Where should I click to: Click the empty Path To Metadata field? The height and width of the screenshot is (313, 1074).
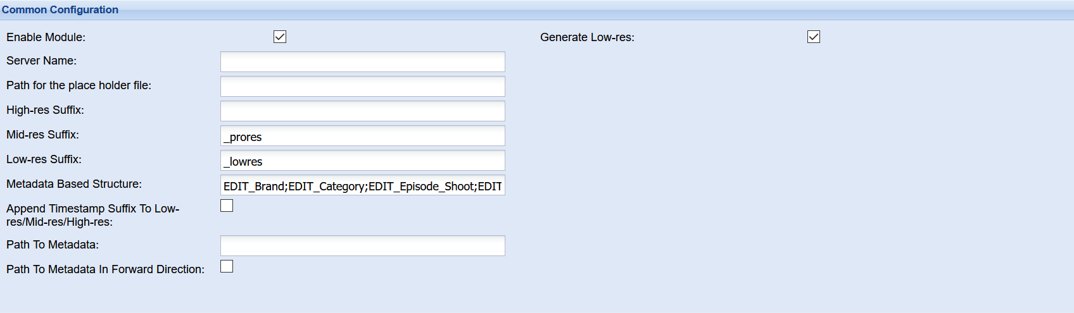(363, 245)
